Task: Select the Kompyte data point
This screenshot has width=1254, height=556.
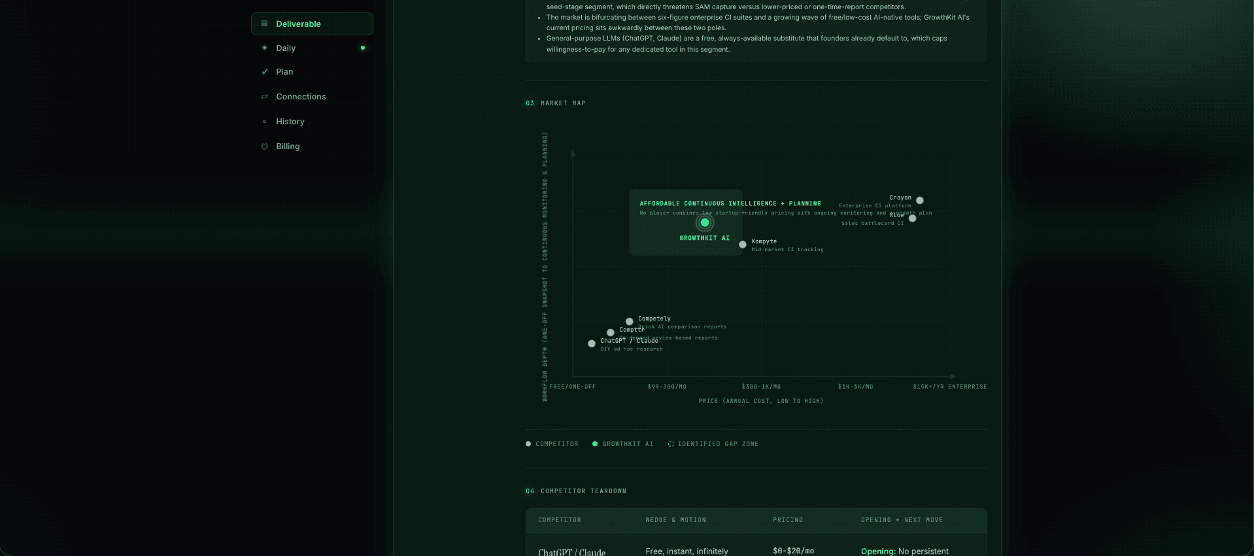Action: [x=742, y=245]
